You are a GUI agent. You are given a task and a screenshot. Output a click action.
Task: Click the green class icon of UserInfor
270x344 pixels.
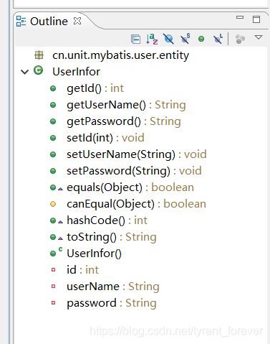click(x=38, y=70)
